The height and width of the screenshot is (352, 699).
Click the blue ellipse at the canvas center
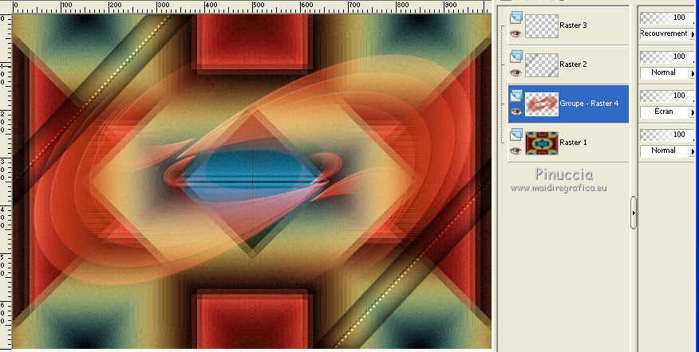252,167
